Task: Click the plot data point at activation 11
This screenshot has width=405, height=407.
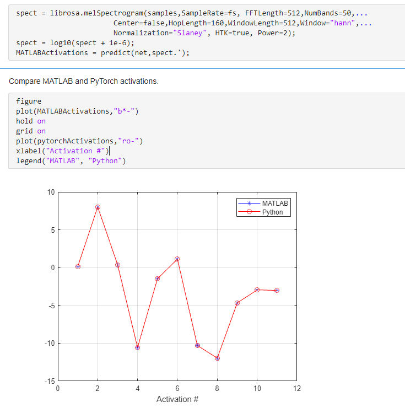Action: 277,291
